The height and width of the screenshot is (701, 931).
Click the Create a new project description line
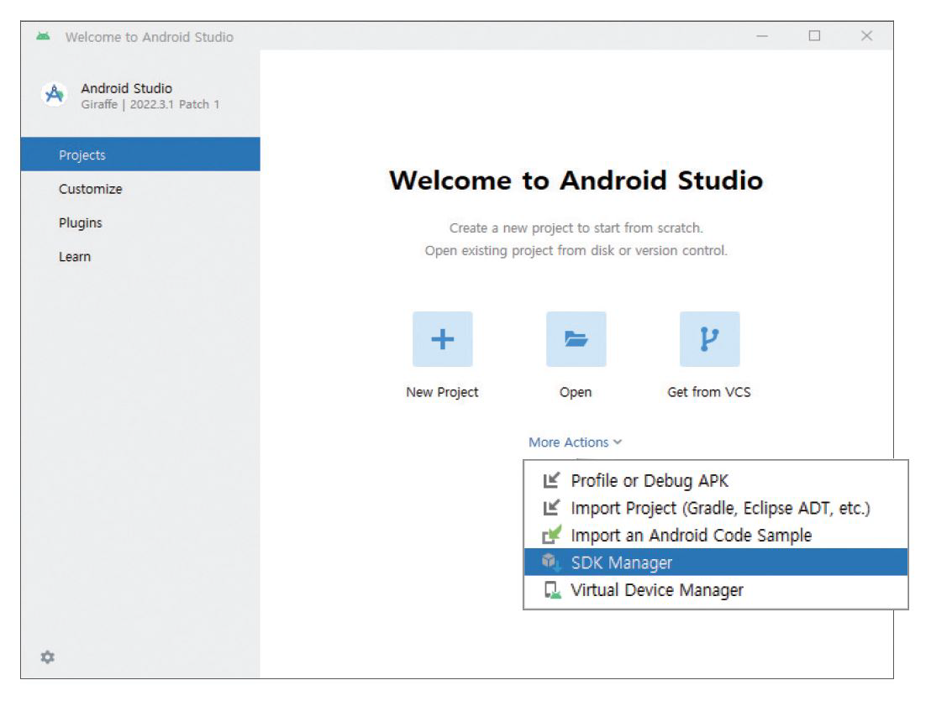pyautogui.click(x=576, y=228)
